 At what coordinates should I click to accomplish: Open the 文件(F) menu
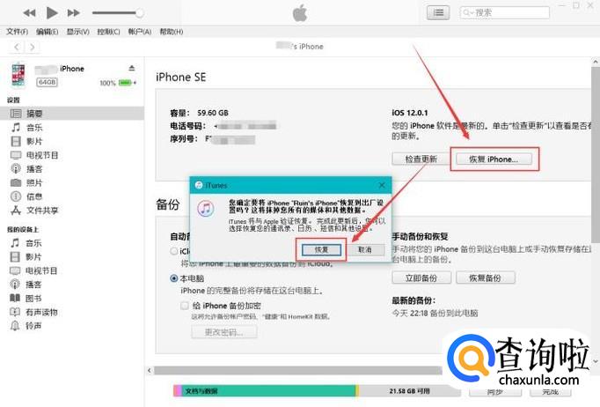17,32
